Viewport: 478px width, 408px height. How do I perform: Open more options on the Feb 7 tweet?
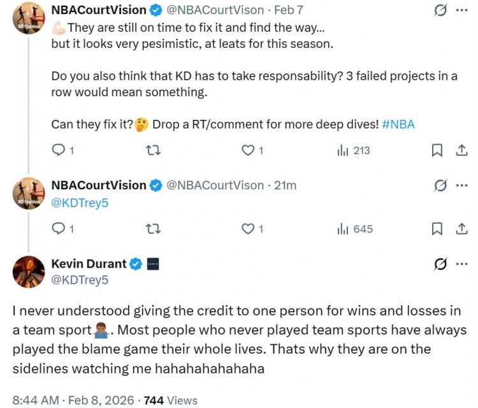462,10
